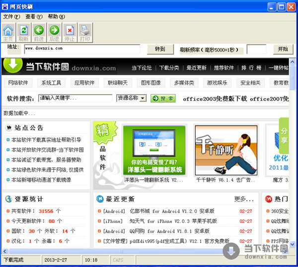Open the 安全相关 category tab
The width and height of the screenshot is (298, 267).
point(250,83)
